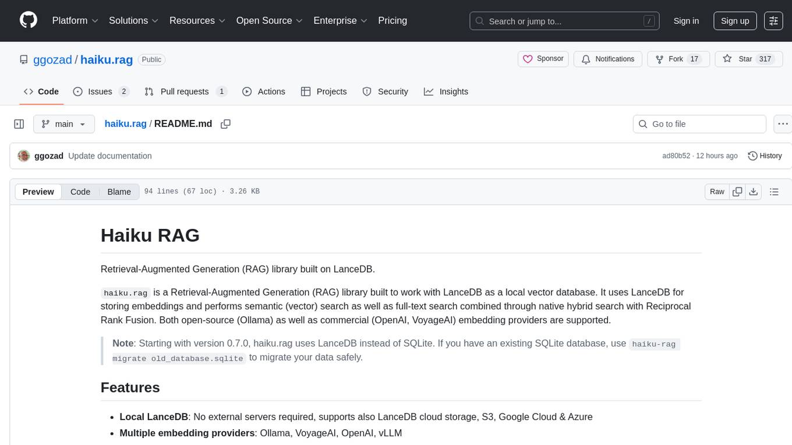Open the ggozad owner link
This screenshot has width=792, height=445.
[54, 59]
